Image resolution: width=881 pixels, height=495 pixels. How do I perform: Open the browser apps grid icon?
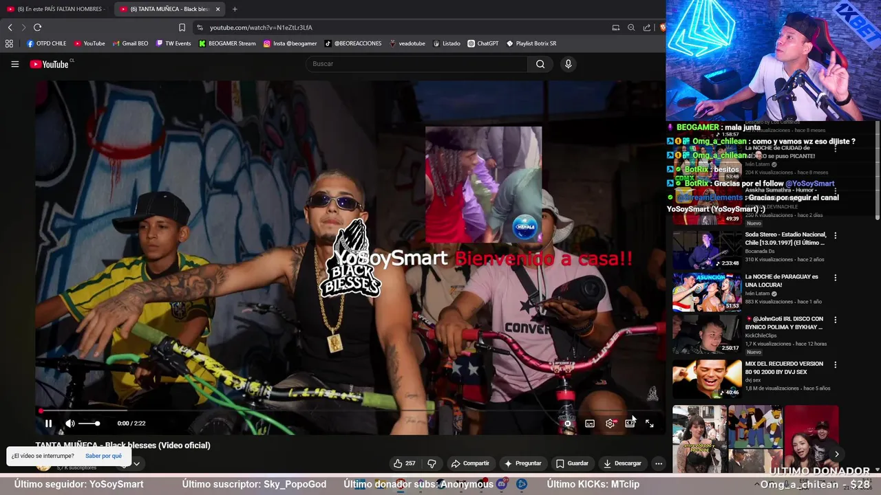click(9, 43)
